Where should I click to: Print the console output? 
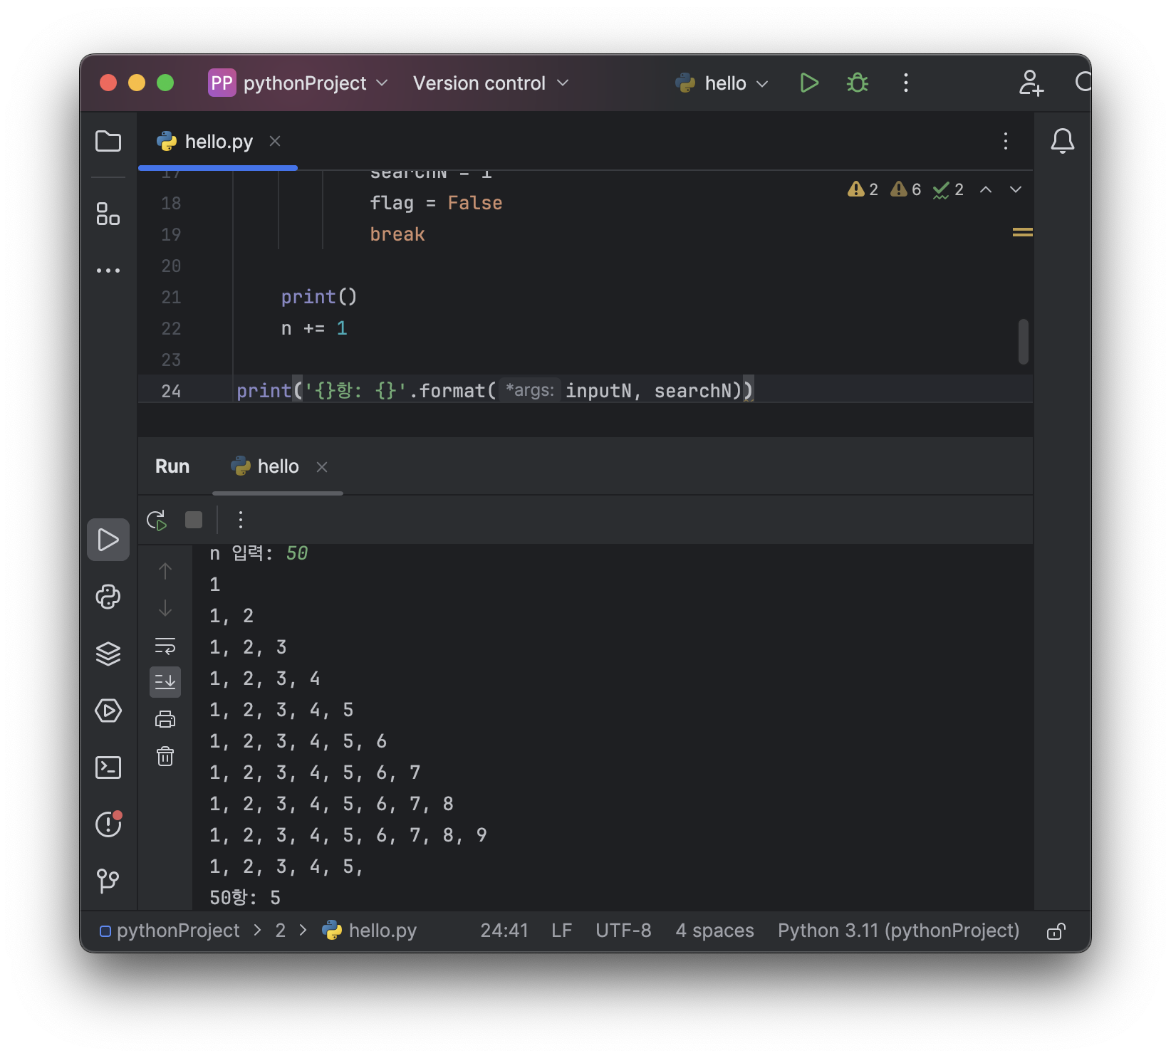pos(165,719)
